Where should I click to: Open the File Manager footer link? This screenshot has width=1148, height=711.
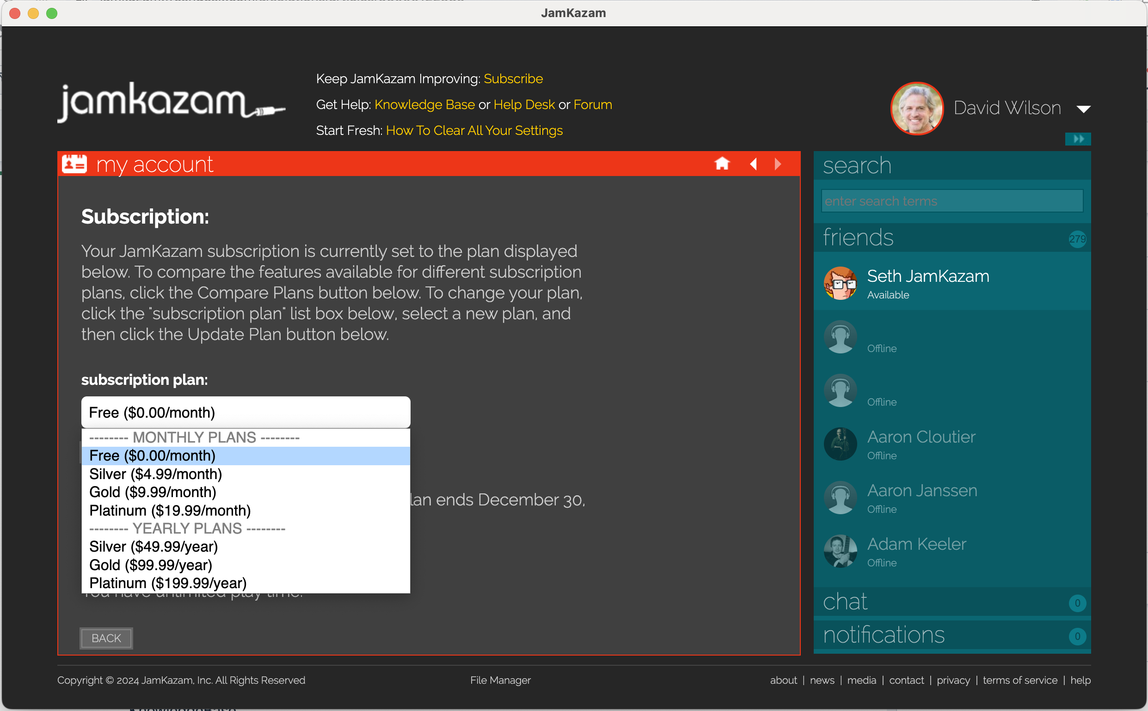[x=500, y=680]
